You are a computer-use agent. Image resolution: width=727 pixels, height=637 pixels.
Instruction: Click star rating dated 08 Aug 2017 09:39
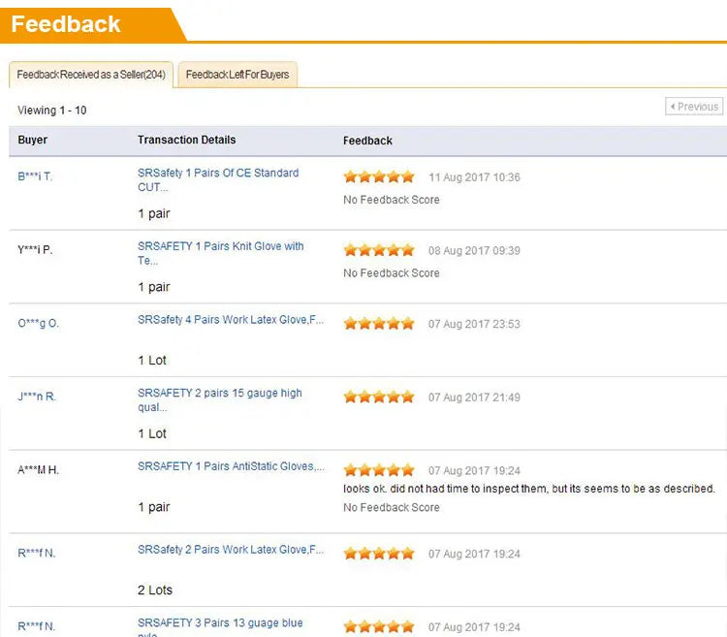[379, 250]
